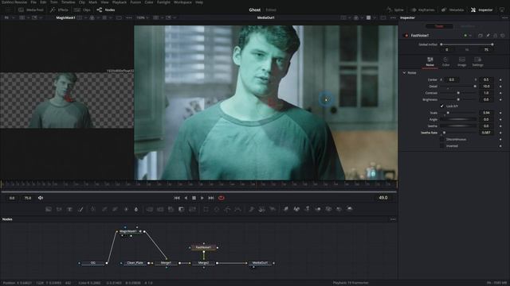The image size is (510, 286).
Task: Click the Scale value field showing 5.94
Action: [486, 113]
